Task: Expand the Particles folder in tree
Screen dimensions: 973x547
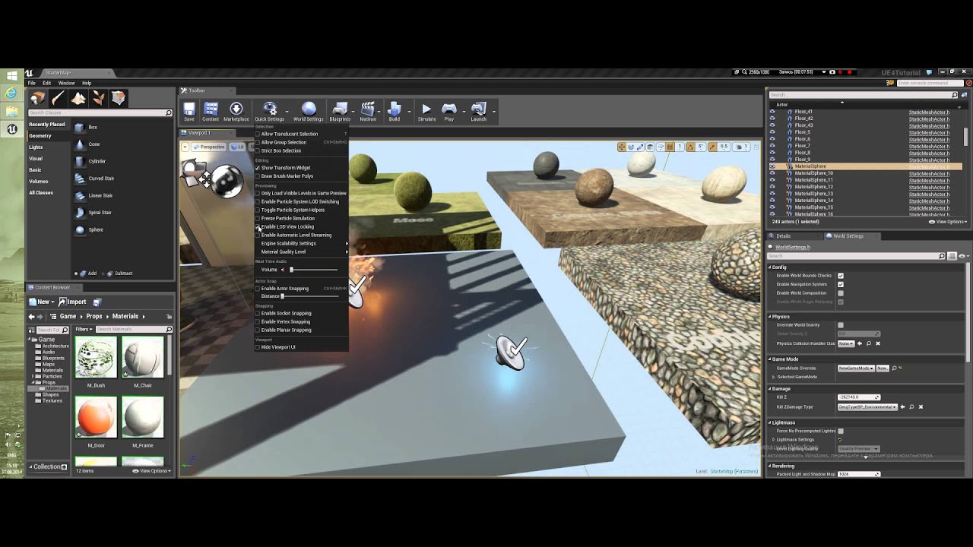Action: click(x=33, y=376)
